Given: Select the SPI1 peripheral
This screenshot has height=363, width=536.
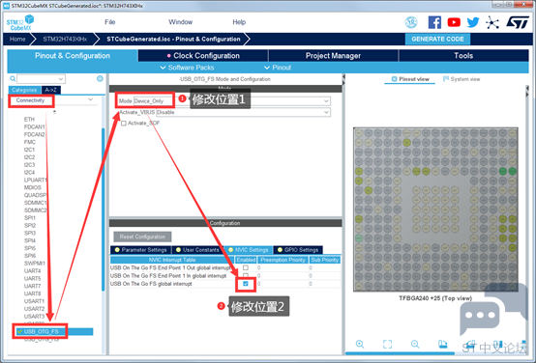Looking at the screenshot, I should click(30, 217).
